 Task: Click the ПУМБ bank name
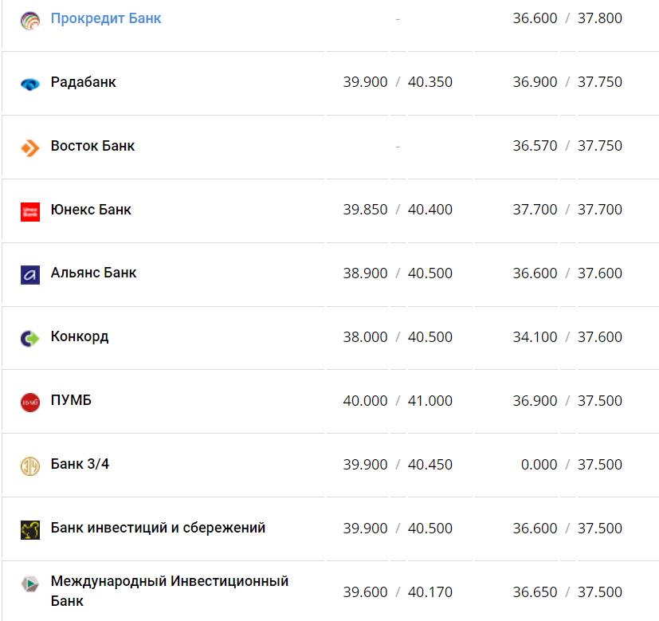point(71,400)
